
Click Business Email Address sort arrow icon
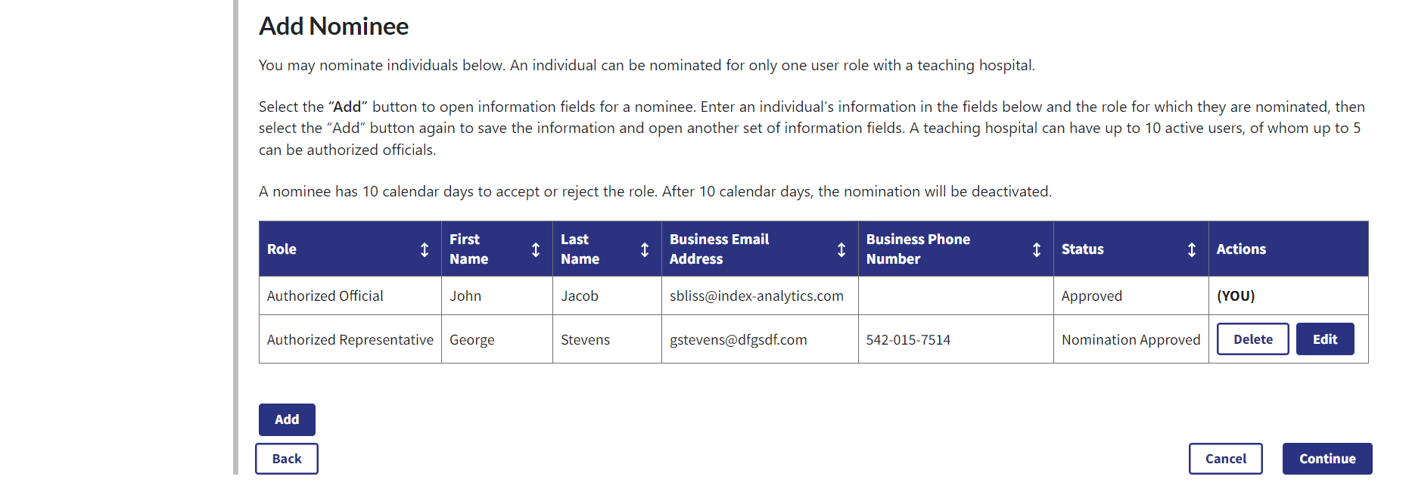click(841, 249)
